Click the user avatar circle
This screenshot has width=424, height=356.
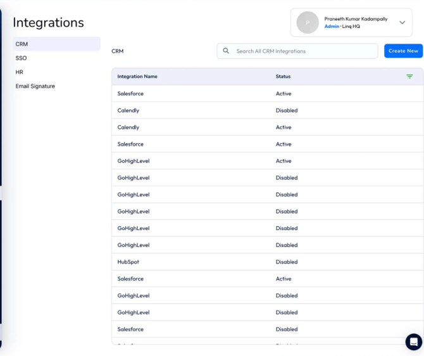[308, 23]
